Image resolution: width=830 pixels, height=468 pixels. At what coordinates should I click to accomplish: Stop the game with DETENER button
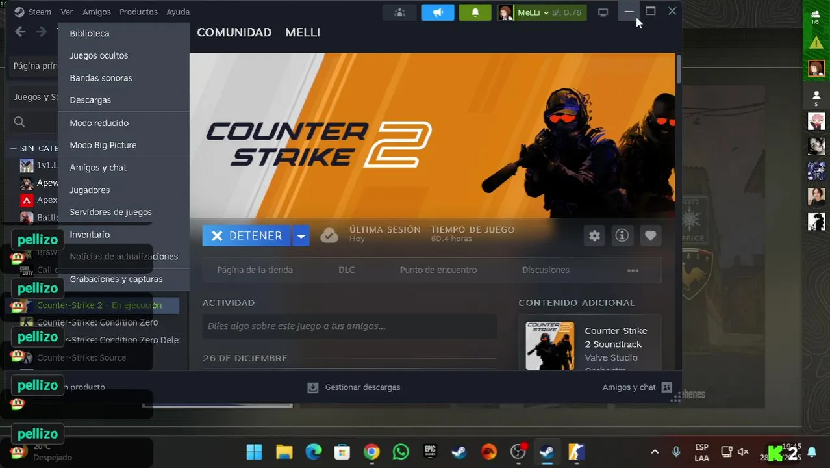(x=247, y=236)
